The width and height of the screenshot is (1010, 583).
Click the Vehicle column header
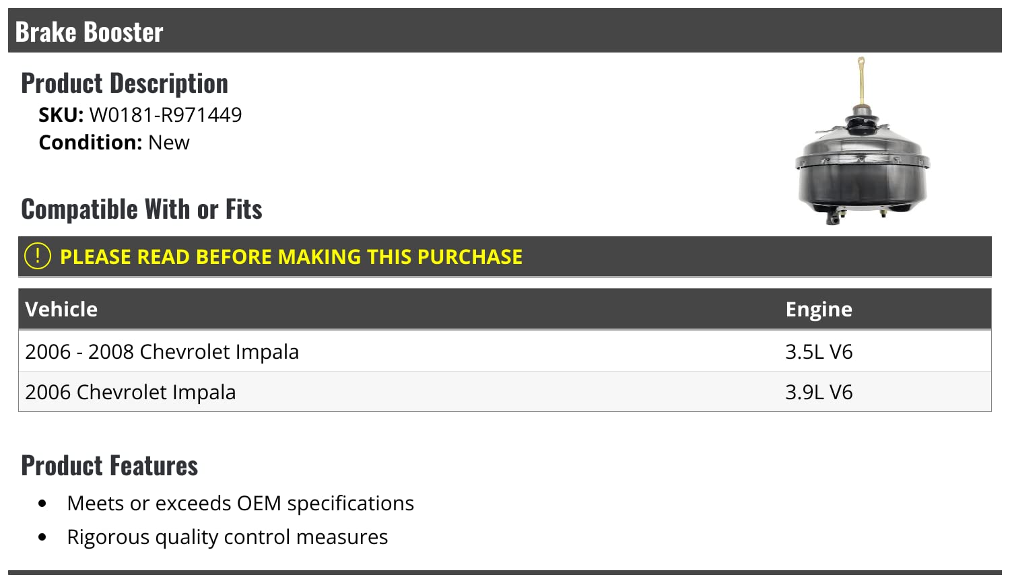(x=61, y=309)
